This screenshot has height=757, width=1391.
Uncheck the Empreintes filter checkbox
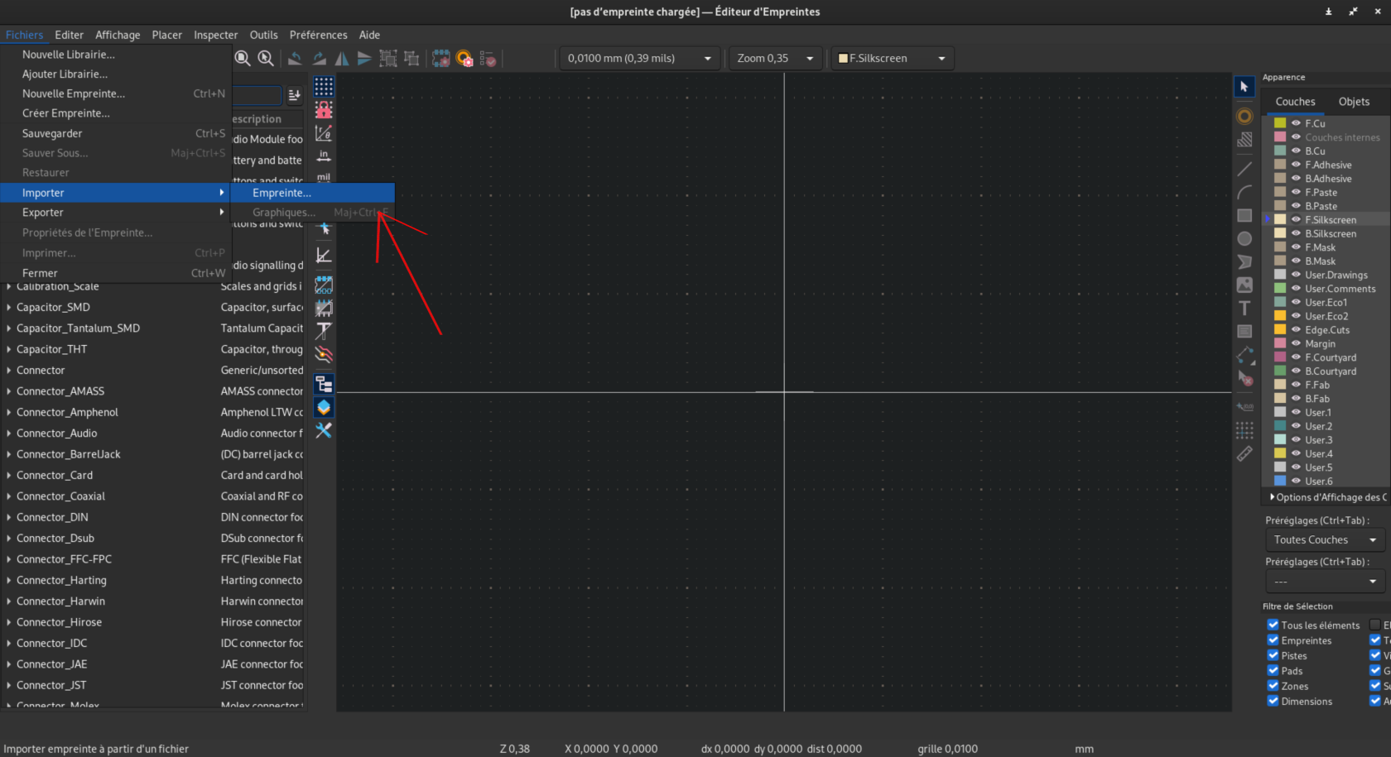pos(1273,640)
